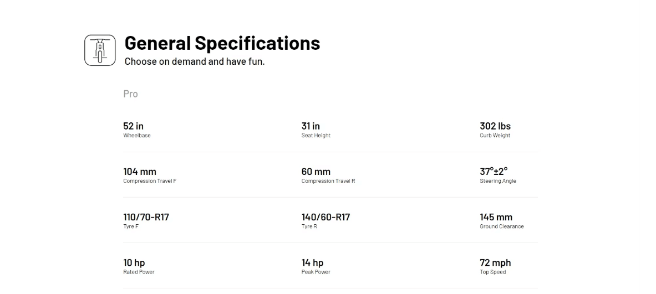Select the Pro model tab
This screenshot has height=294, width=656.
(130, 94)
